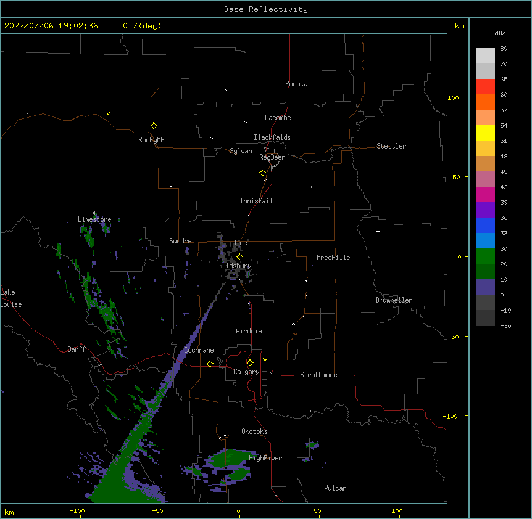Viewport: 532px width, 519px height.
Task: Select the Vulcan label
Action: (335, 488)
